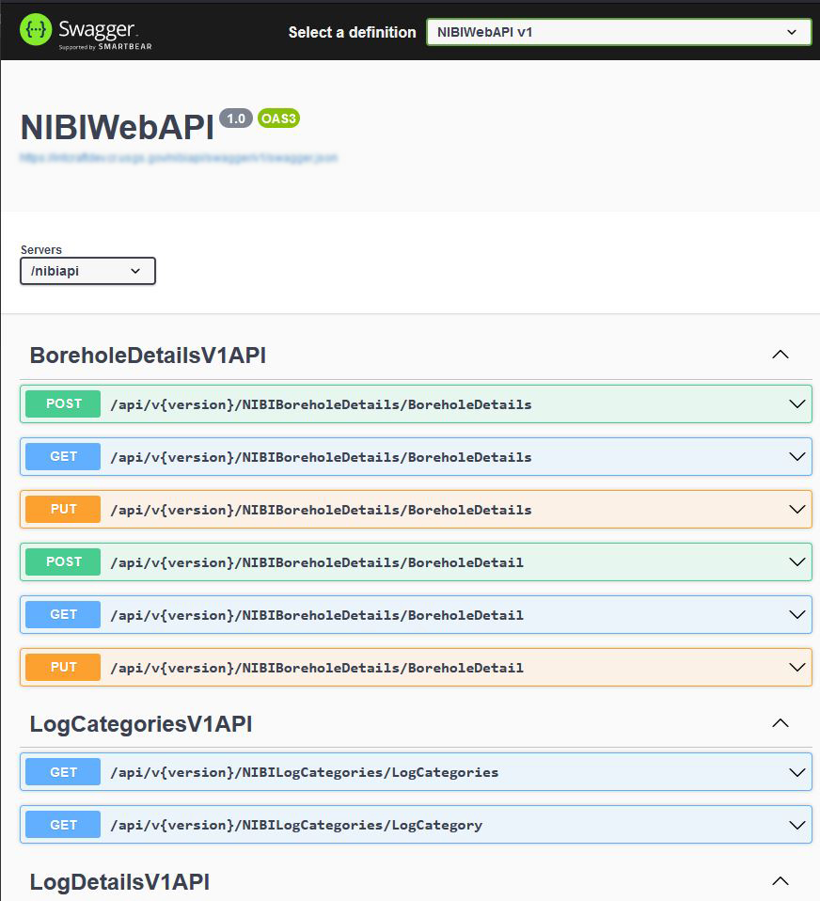Click the blurred swagger.json link
The height and width of the screenshot is (901, 820).
click(179, 157)
